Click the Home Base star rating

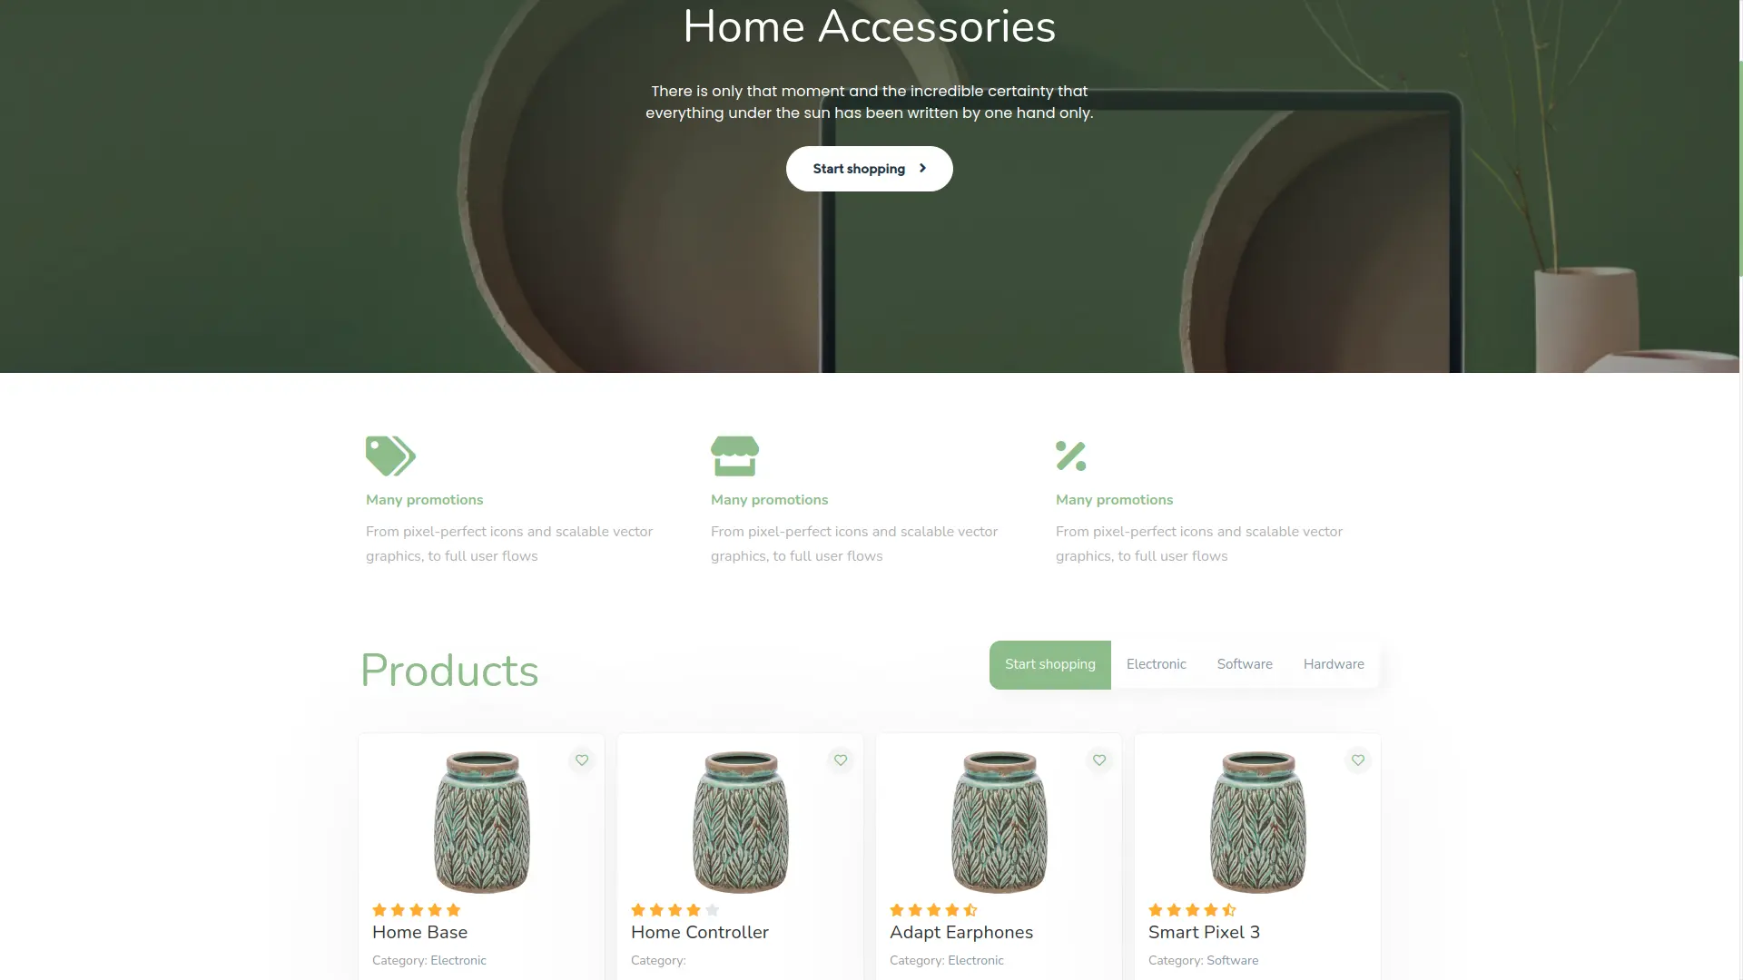click(x=417, y=910)
